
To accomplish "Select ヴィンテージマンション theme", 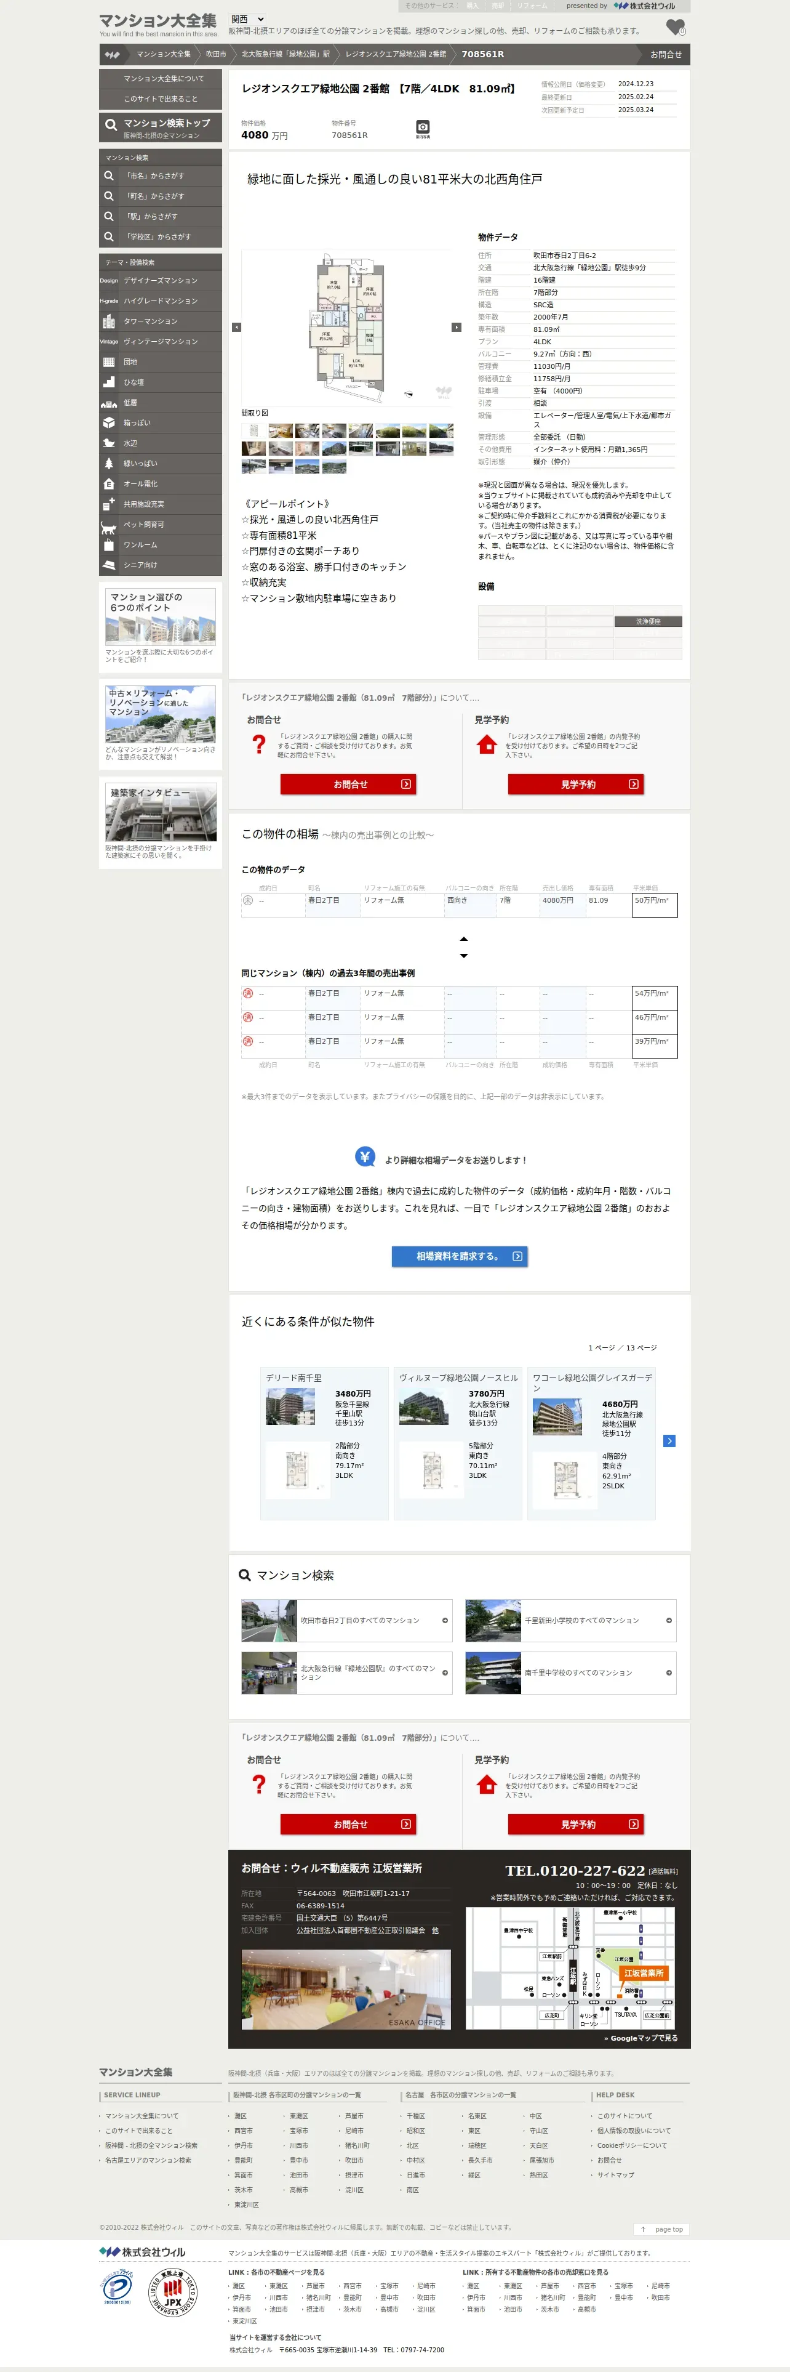I will [161, 342].
